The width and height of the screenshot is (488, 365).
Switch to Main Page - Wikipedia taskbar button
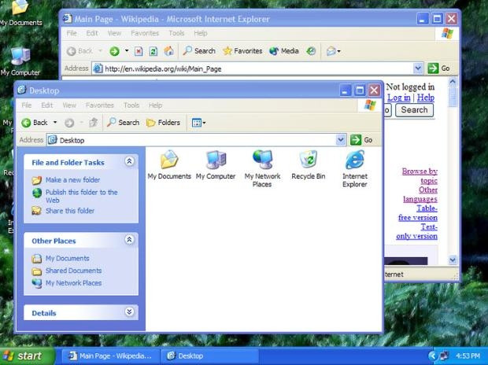[x=110, y=356]
